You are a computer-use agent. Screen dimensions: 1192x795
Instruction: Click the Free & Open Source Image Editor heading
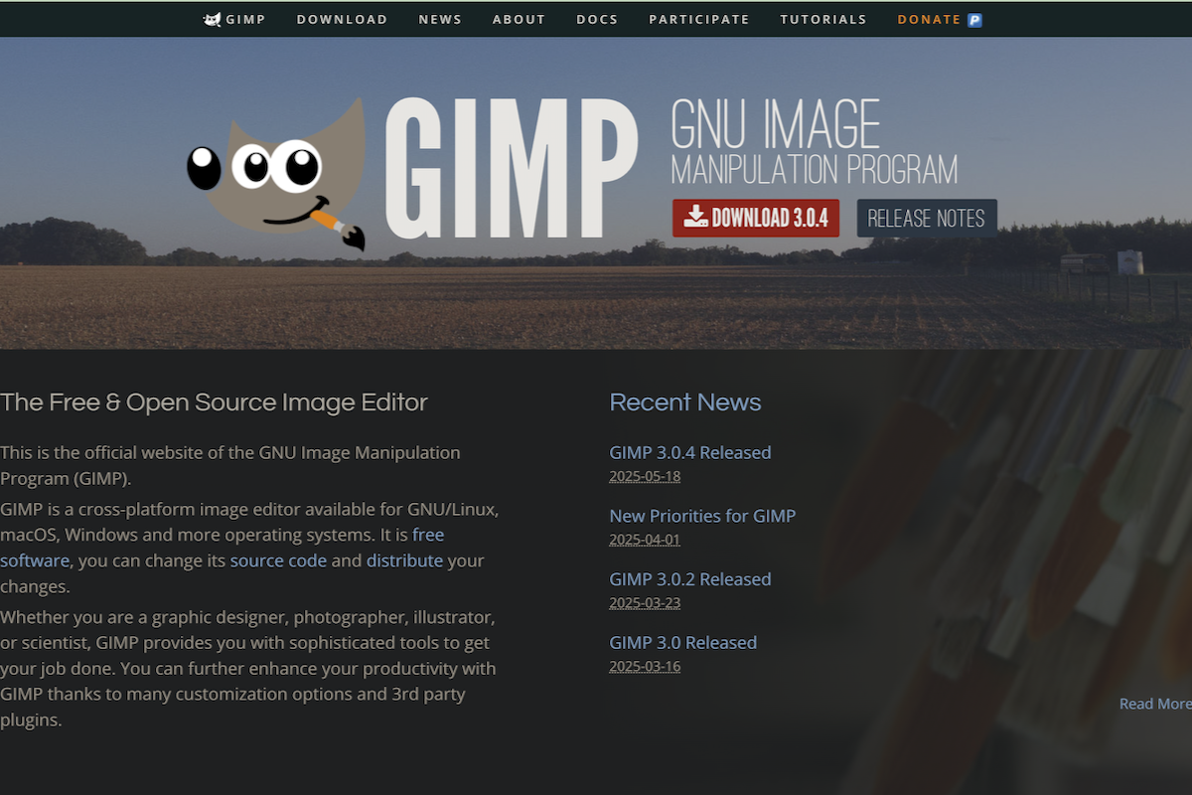click(x=214, y=402)
